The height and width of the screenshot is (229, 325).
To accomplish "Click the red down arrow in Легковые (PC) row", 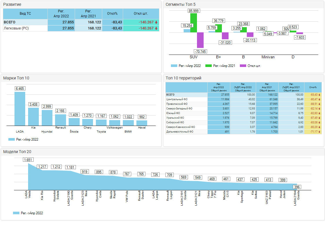I will [x=156, y=28].
